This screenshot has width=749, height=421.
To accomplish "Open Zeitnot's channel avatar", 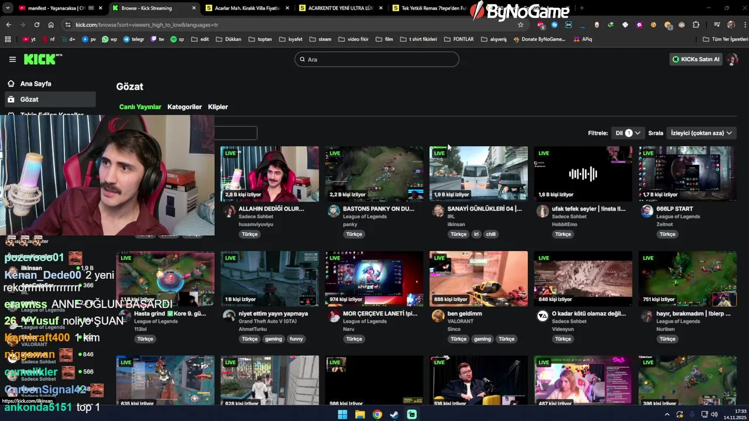I will [x=647, y=211].
